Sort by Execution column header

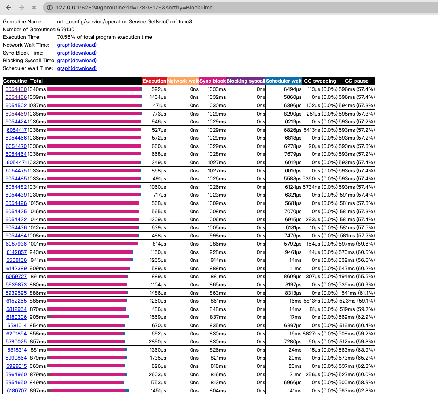click(154, 81)
